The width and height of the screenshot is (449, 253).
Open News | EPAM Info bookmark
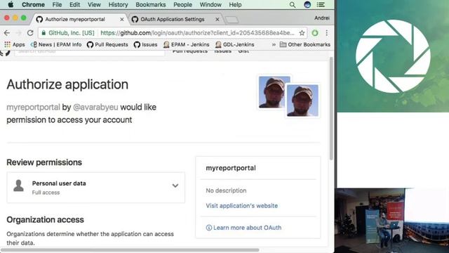pyautogui.click(x=56, y=44)
